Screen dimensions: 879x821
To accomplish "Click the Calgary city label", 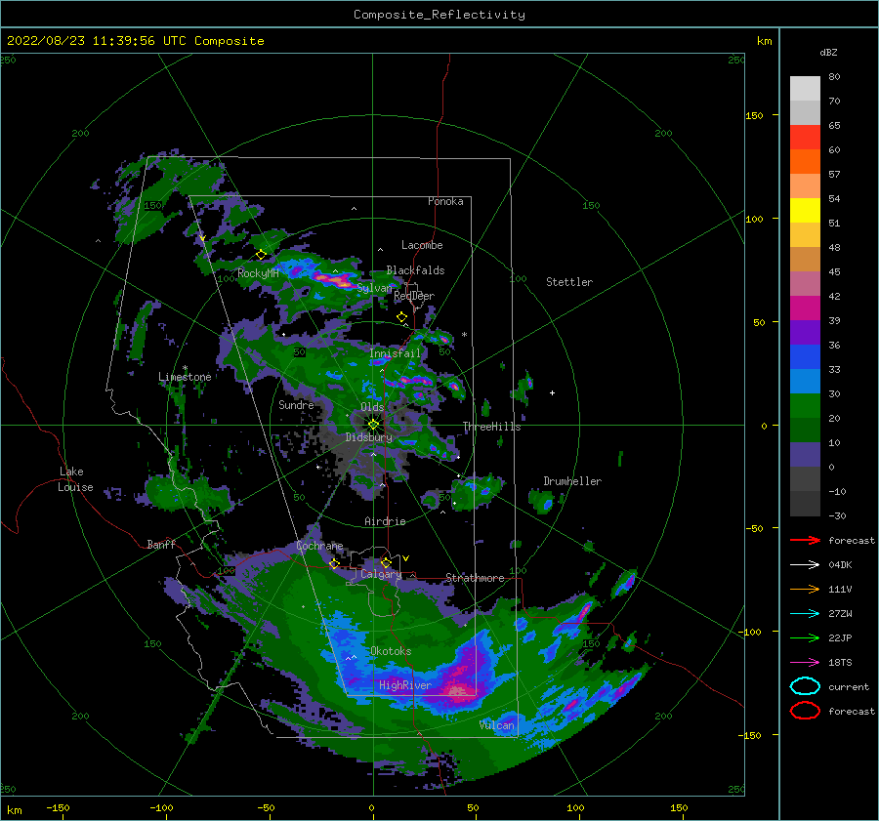I will pos(381,574).
